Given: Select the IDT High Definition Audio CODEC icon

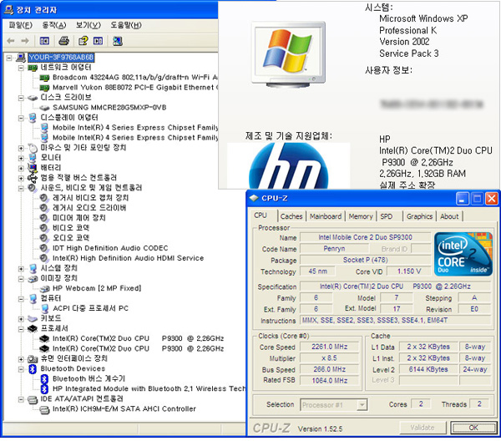Looking at the screenshot, I should click(x=43, y=248).
